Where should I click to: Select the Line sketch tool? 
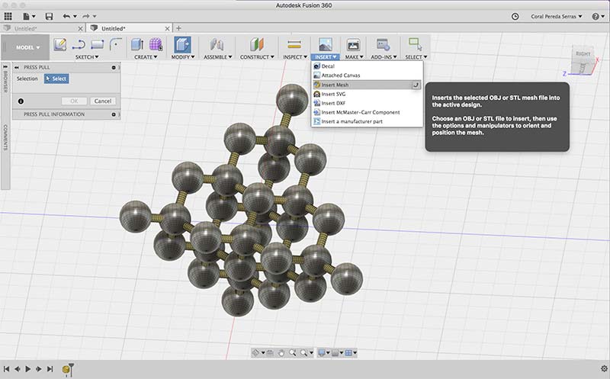pos(79,44)
